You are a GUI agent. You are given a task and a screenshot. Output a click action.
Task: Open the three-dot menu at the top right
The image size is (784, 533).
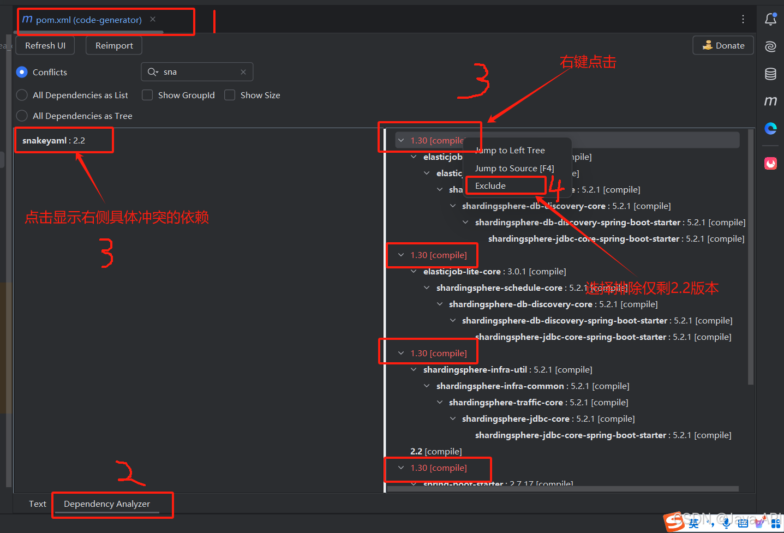(x=743, y=19)
